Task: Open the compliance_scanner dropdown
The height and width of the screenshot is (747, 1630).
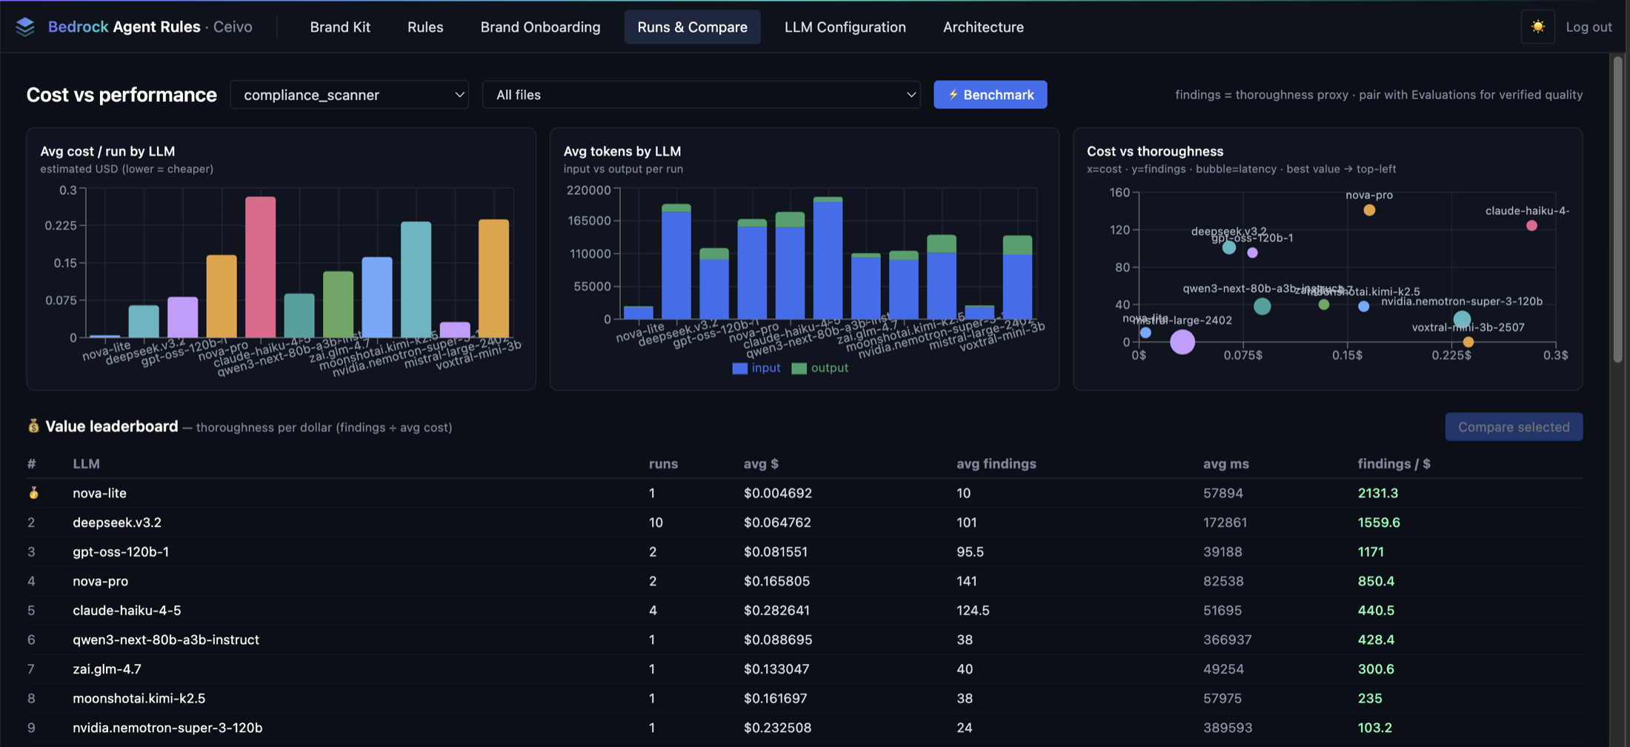Action: click(349, 95)
